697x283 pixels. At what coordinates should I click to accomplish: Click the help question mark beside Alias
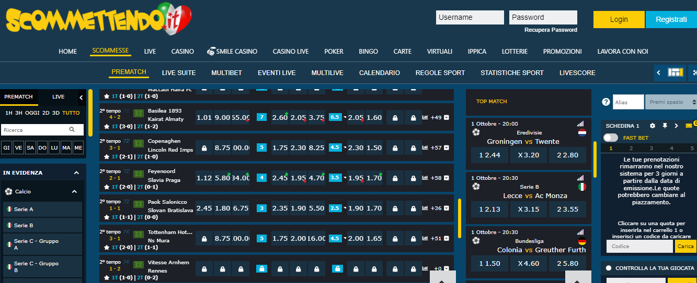[x=606, y=102]
